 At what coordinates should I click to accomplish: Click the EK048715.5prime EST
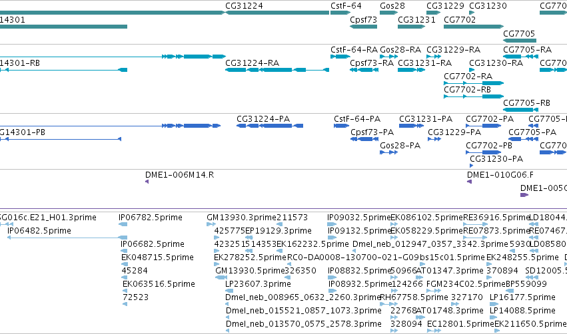click(125, 264)
